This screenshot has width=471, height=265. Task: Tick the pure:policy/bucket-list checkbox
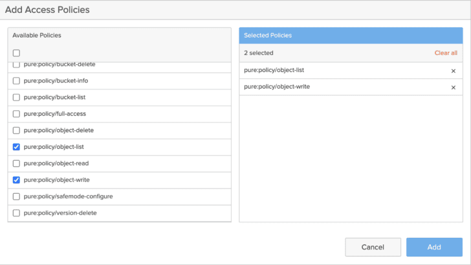(16, 97)
